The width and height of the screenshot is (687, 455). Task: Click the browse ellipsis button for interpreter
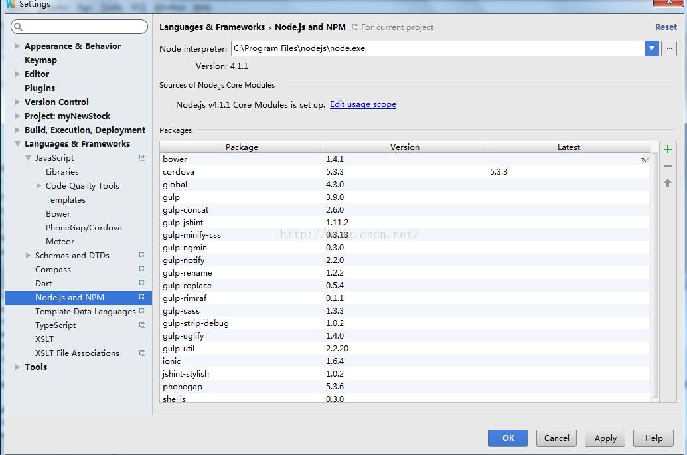[x=669, y=48]
